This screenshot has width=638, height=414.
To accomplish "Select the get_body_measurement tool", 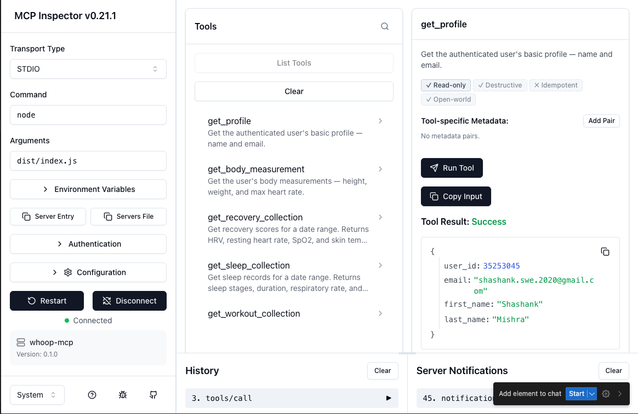I will pos(255,170).
